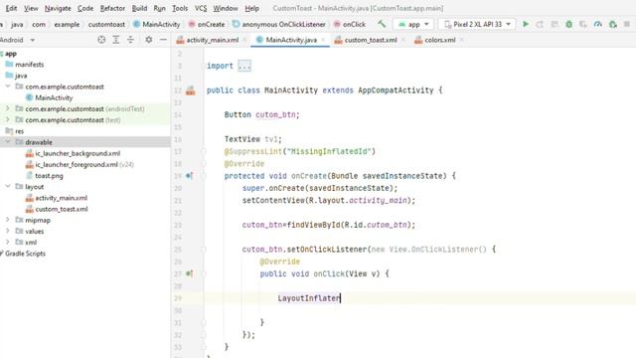Viewport: 636px width, 358px height.
Task: Close the MainActivity.java tab
Action: point(323,40)
